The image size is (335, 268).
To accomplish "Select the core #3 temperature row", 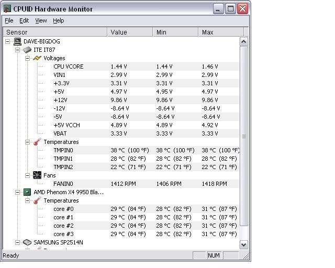I will click(146, 234).
